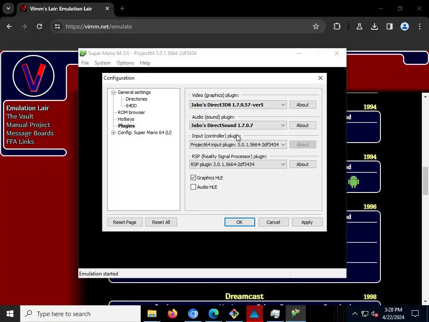Click the Reset All button
The image size is (429, 322).
(161, 222)
